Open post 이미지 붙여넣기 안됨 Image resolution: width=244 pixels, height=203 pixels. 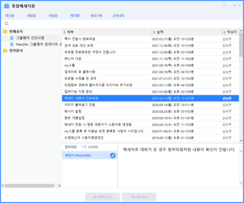coord(150,105)
